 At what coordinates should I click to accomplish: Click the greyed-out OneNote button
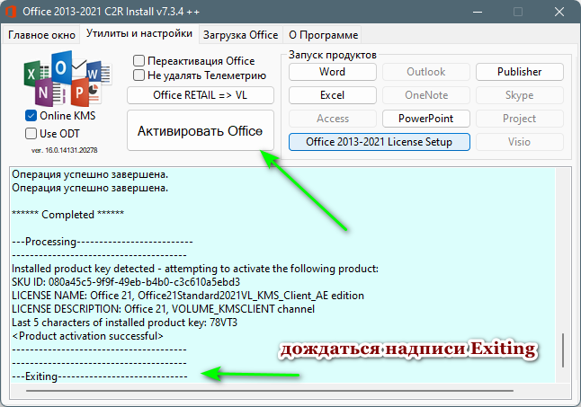pyautogui.click(x=426, y=95)
